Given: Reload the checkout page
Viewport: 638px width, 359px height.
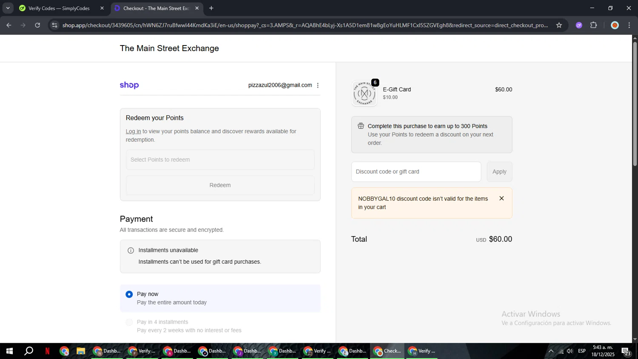Looking at the screenshot, I should point(37,25).
